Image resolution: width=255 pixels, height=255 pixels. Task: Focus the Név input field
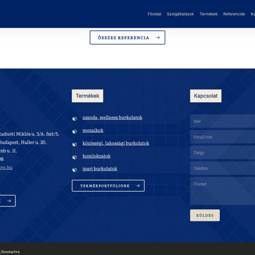(x=222, y=121)
